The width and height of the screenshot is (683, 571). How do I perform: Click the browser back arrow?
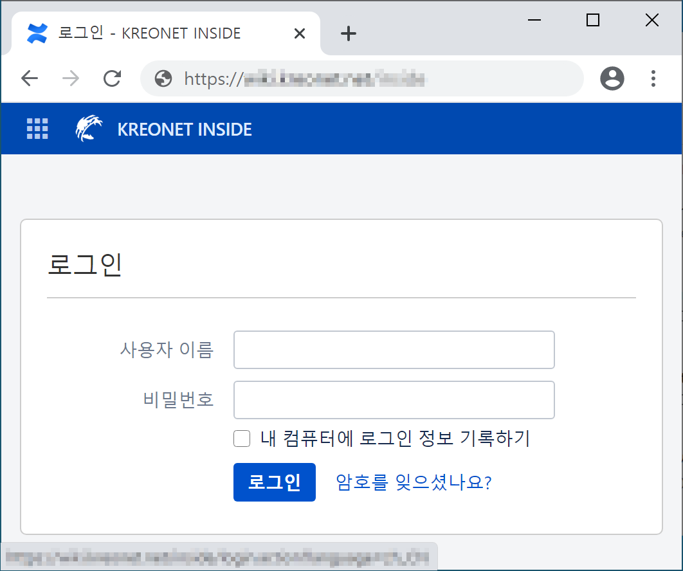click(30, 78)
